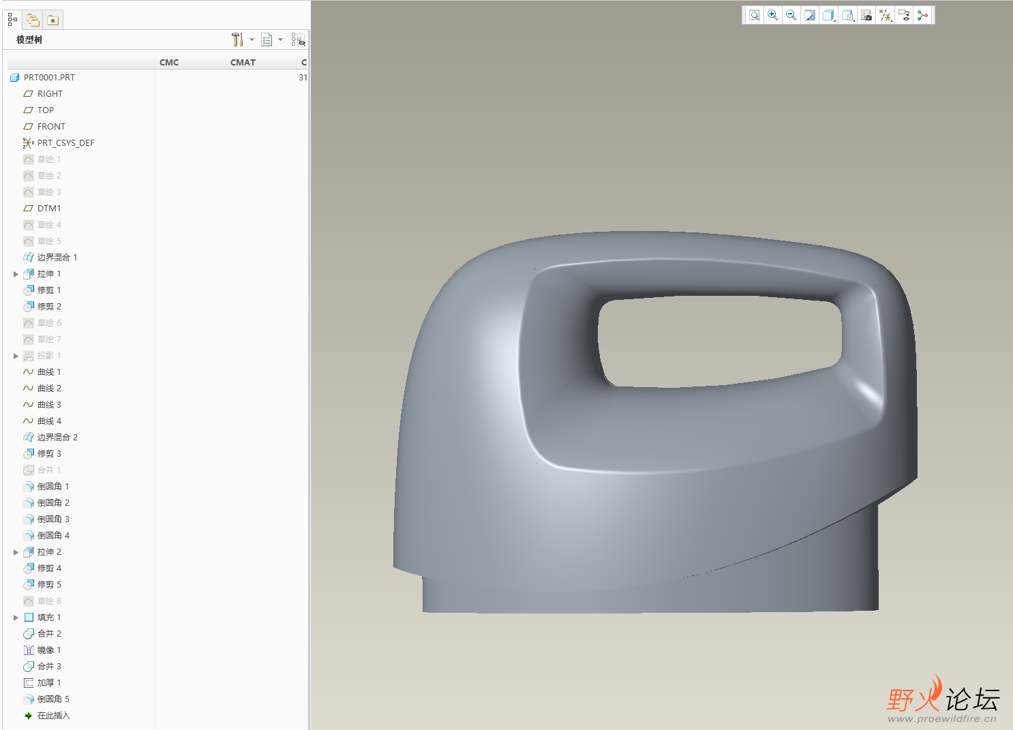Screen dimensions: 1013x730
Task: Click the 曲线 1 curve icon
Action: pyautogui.click(x=29, y=372)
